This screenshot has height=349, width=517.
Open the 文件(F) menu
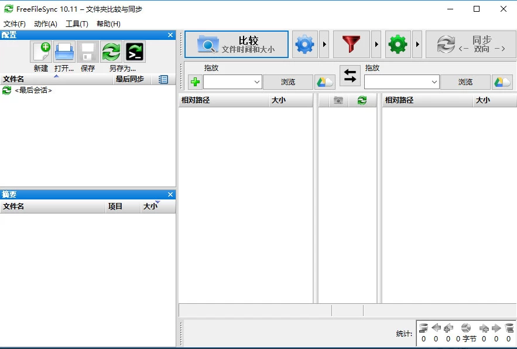[x=15, y=24]
